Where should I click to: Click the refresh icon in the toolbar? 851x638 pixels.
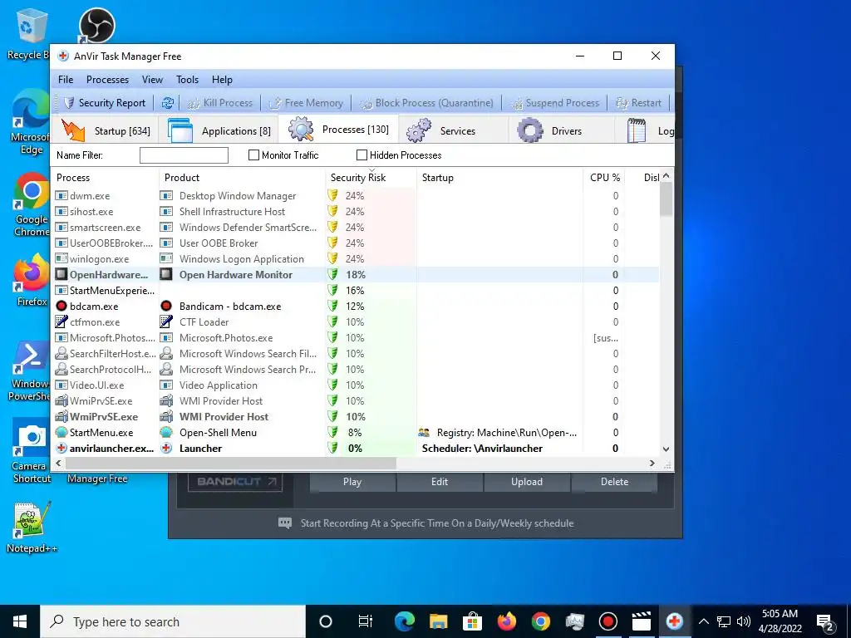click(168, 102)
